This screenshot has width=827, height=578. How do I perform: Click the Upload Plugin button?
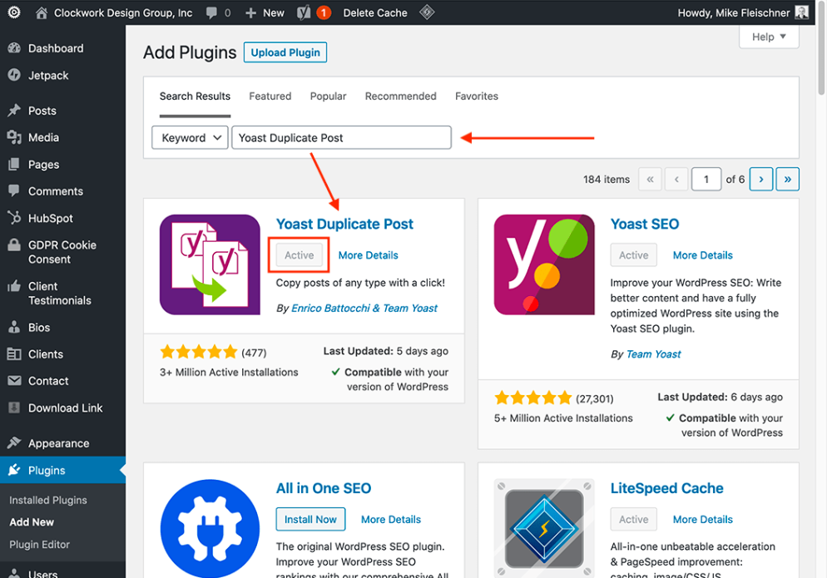click(x=285, y=52)
